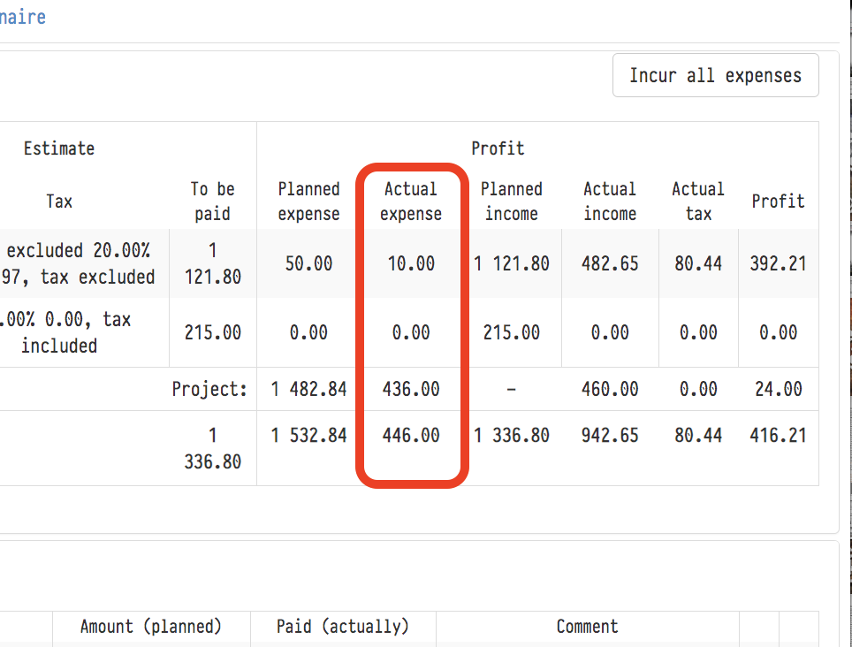
Task: Click the 416.21 total profit cell
Action: point(778,435)
